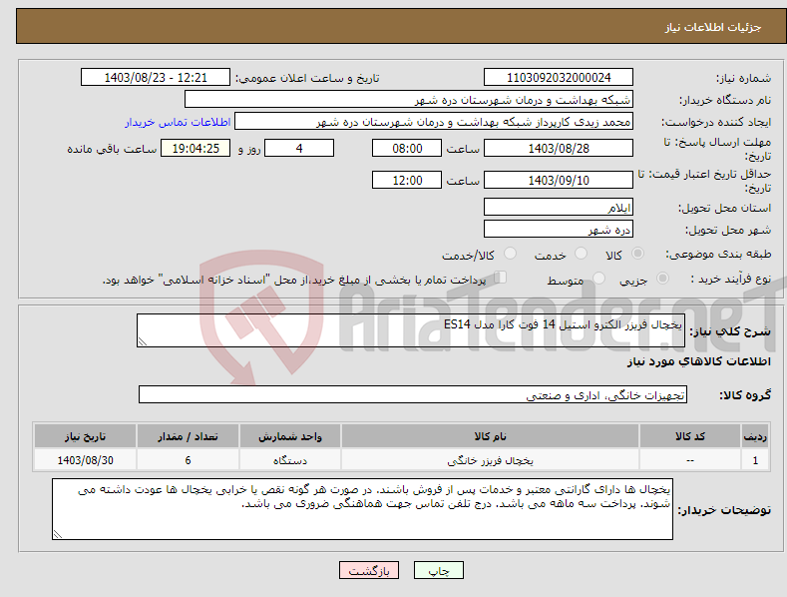The image size is (787, 597).
Task: Select the کالا radio button
Action: pos(637,254)
